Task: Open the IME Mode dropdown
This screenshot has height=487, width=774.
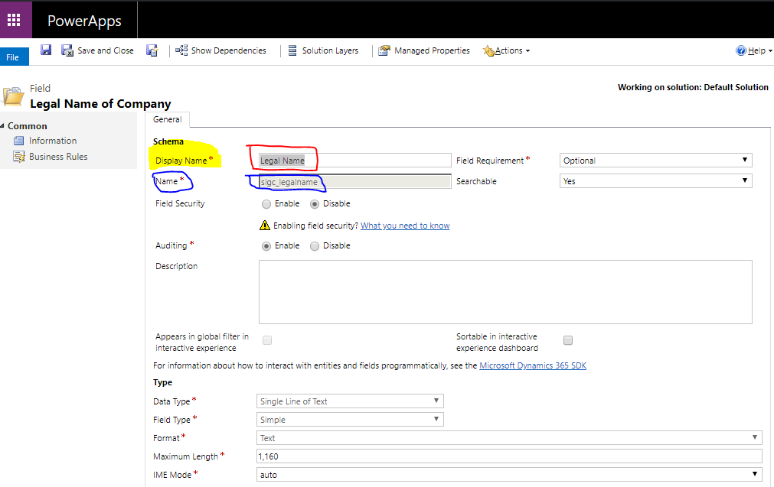Action: (509, 474)
